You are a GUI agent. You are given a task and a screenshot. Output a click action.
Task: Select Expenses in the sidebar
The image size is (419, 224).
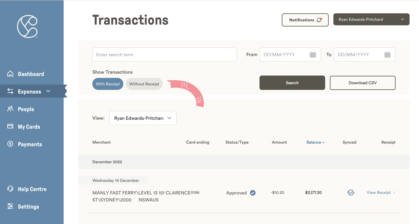point(29,91)
